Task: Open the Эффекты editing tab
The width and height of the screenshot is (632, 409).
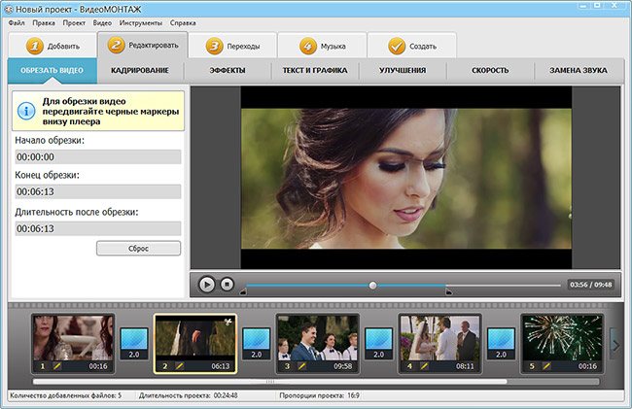Action: 228,71
